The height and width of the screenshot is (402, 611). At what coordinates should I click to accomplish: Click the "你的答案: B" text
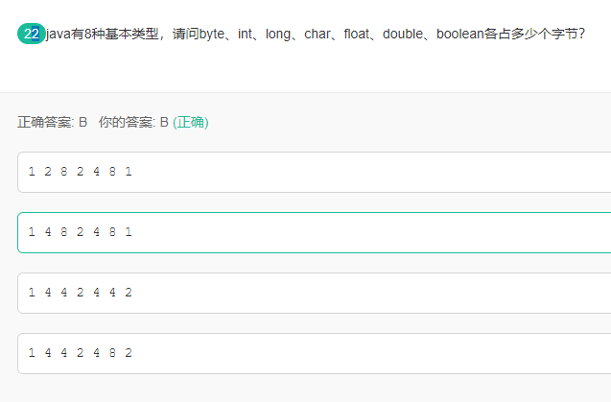coord(133,123)
